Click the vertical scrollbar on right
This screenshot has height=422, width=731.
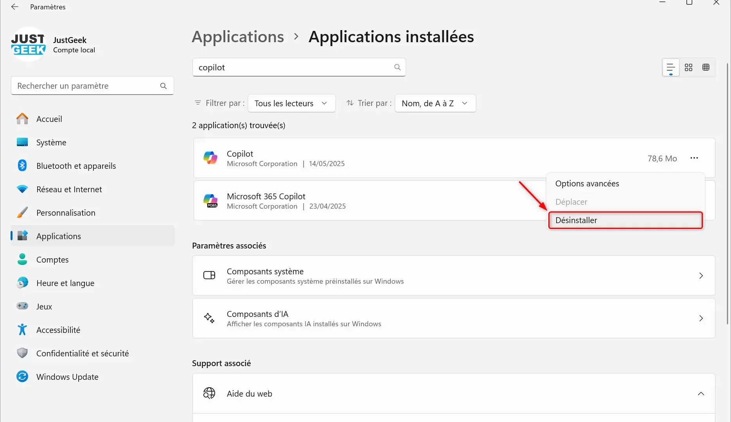(x=727, y=193)
